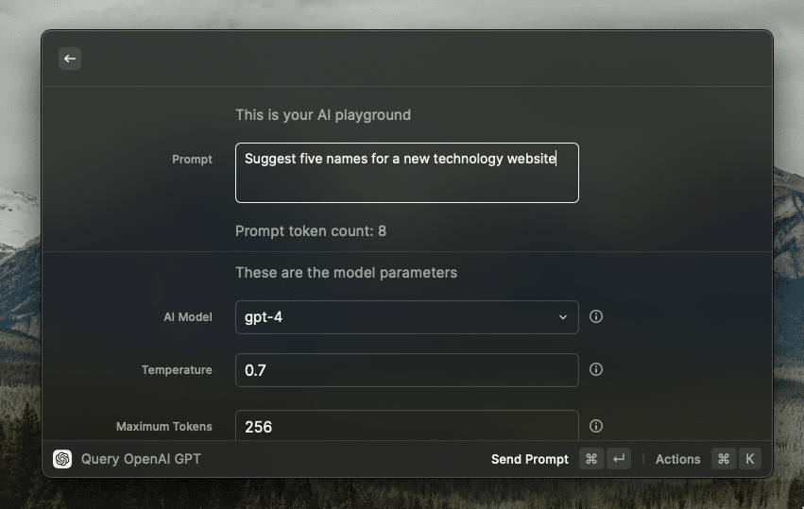Show info for the Temperature parameter
This screenshot has width=804, height=509.
pos(596,369)
